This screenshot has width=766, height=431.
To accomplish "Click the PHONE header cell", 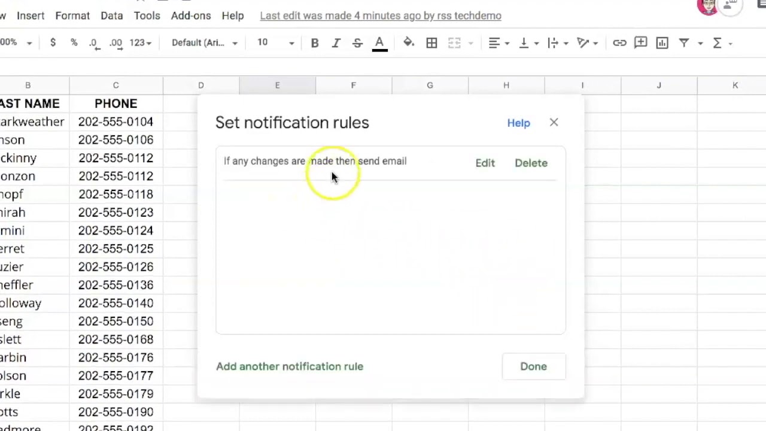I will (116, 104).
